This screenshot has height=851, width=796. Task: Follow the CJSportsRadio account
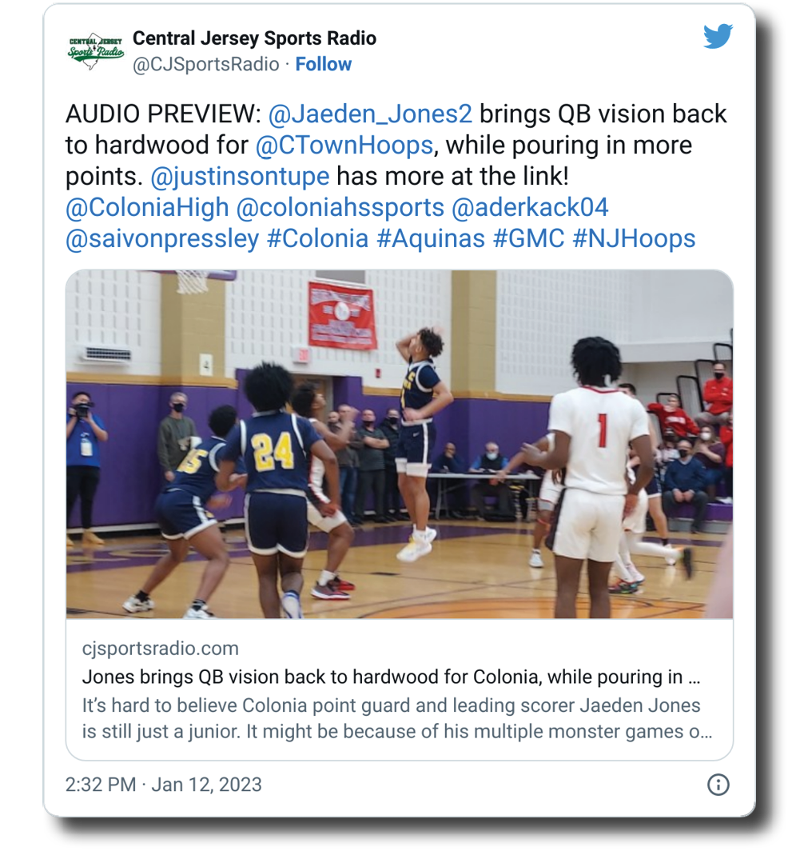tap(323, 64)
